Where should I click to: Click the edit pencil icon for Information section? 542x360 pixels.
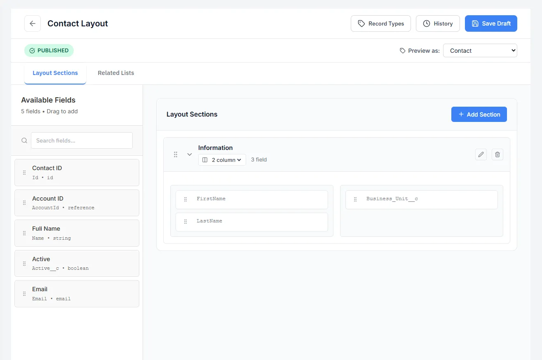pos(481,154)
